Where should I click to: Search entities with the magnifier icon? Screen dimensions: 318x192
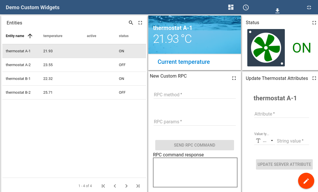pyautogui.click(x=131, y=23)
